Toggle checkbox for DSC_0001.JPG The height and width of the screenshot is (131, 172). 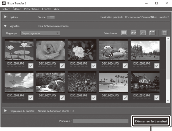coord(31,66)
